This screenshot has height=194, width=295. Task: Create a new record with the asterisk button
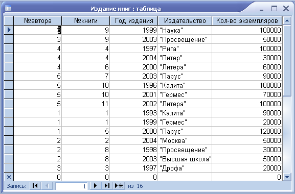[119, 186]
